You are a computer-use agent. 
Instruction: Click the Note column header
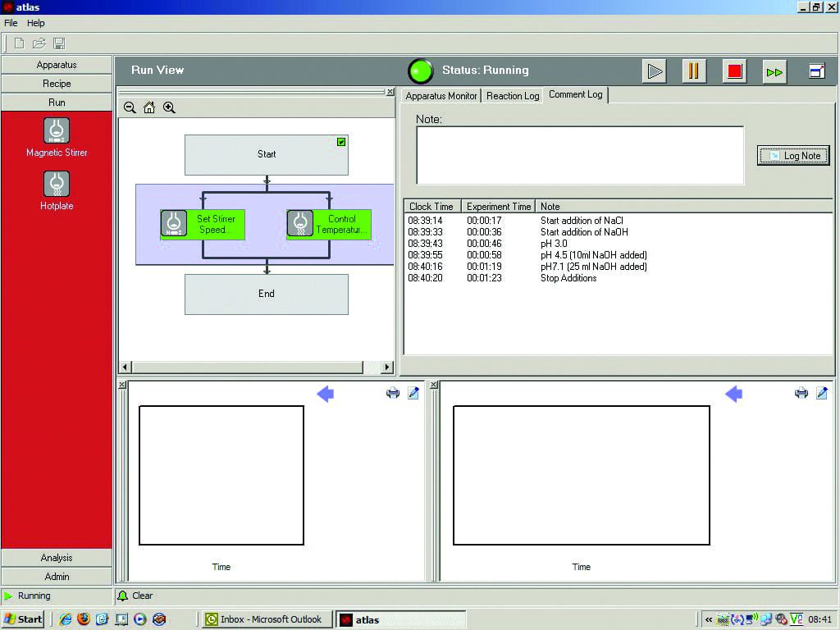(x=684, y=206)
